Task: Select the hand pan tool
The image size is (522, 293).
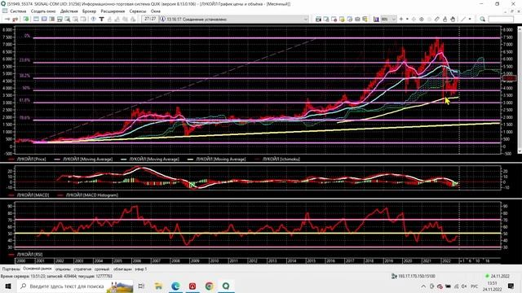Action: 453,20
